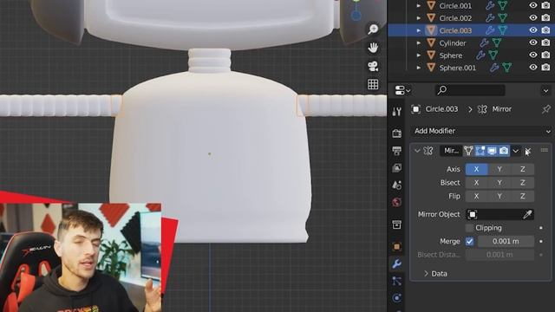Image resolution: width=555 pixels, height=312 pixels.
Task: Disable Circle.003 in renders camera icon
Action: [545, 30]
